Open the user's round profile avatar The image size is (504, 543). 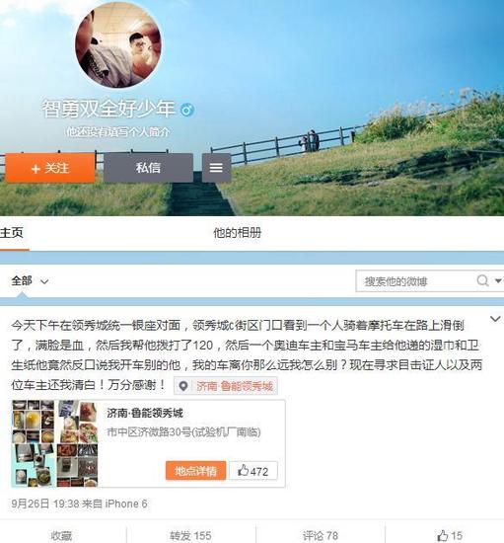[118, 45]
